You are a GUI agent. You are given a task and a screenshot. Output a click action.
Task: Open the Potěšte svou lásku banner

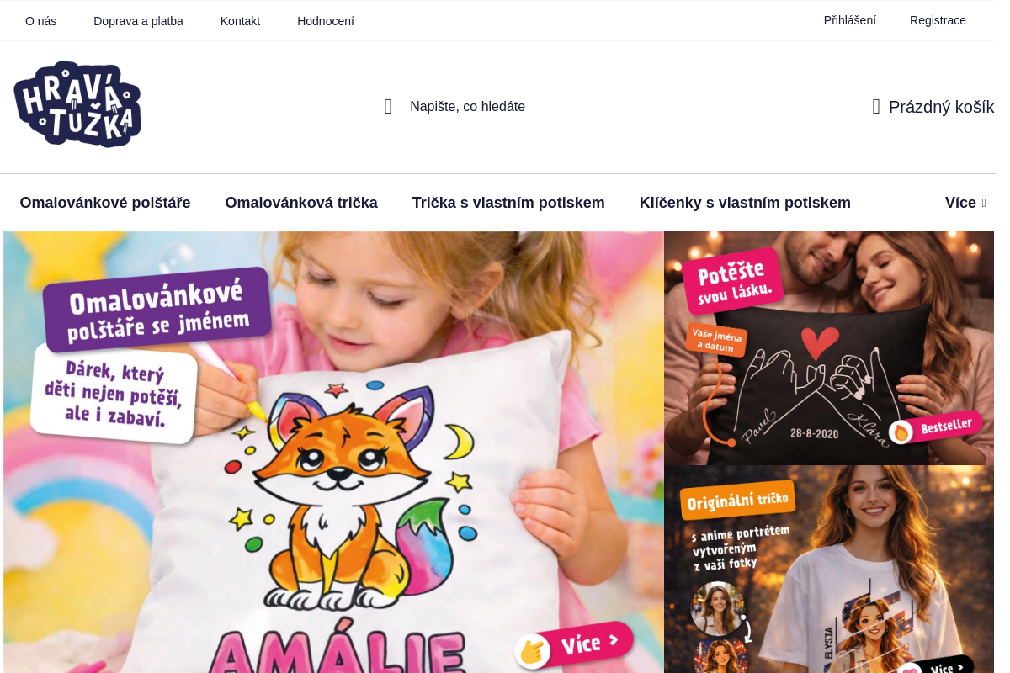829,348
